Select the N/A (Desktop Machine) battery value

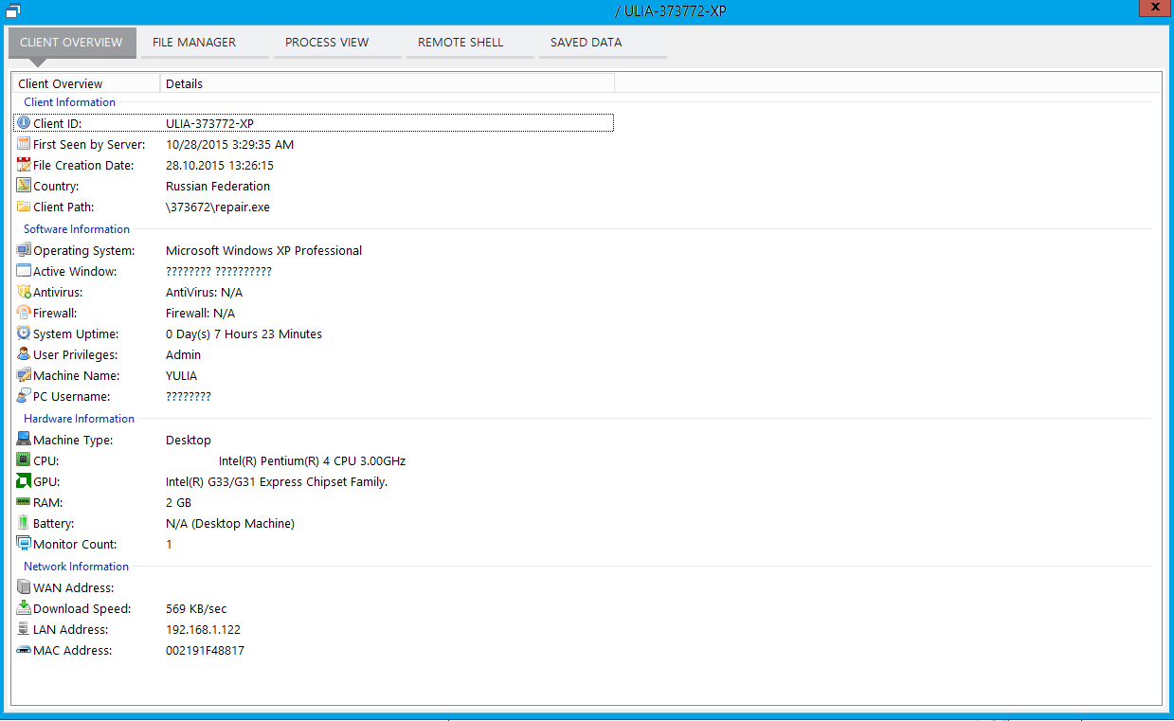coord(230,523)
